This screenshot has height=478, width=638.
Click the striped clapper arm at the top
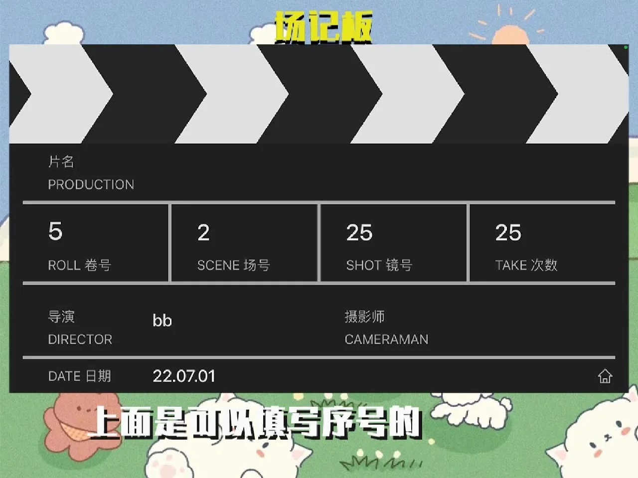click(319, 95)
